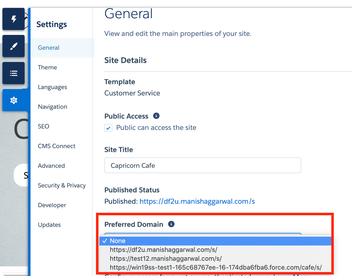Open the Components lightning bolt panel
This screenshot has width=352, height=276.
[x=14, y=19]
